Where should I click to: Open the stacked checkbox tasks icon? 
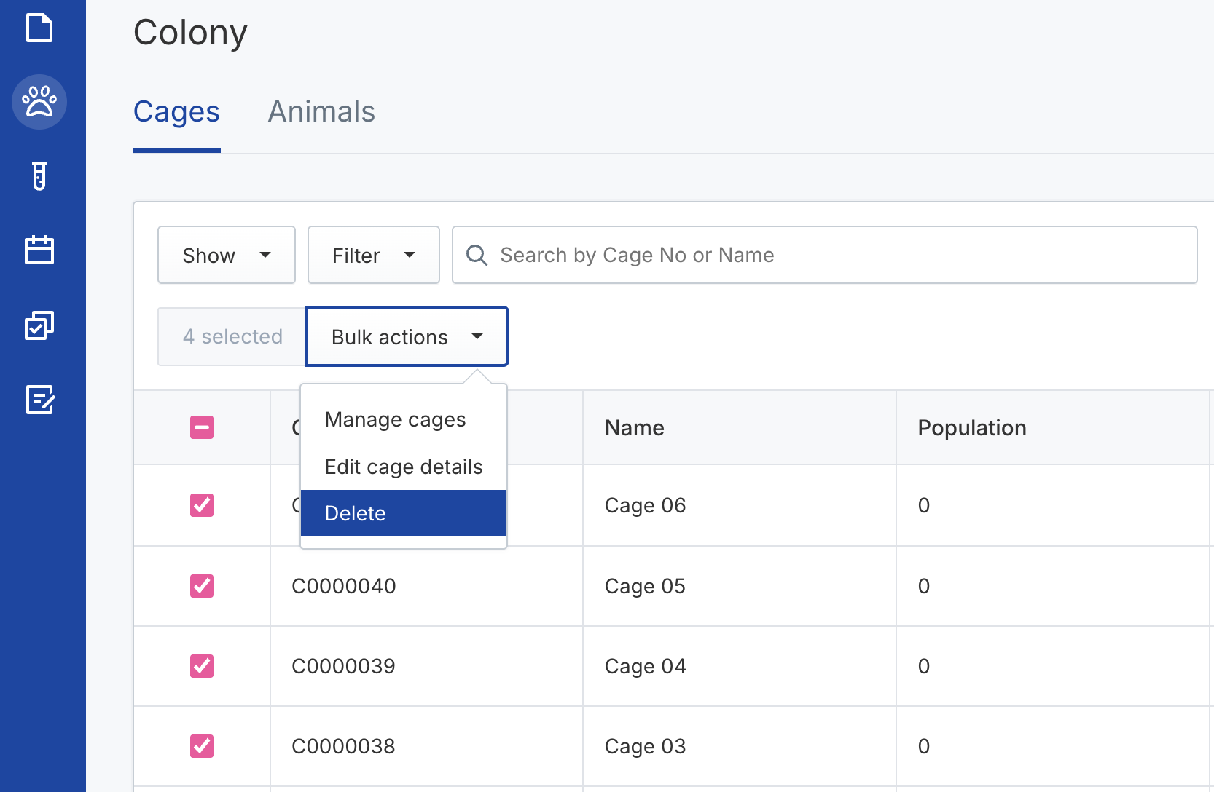point(39,325)
